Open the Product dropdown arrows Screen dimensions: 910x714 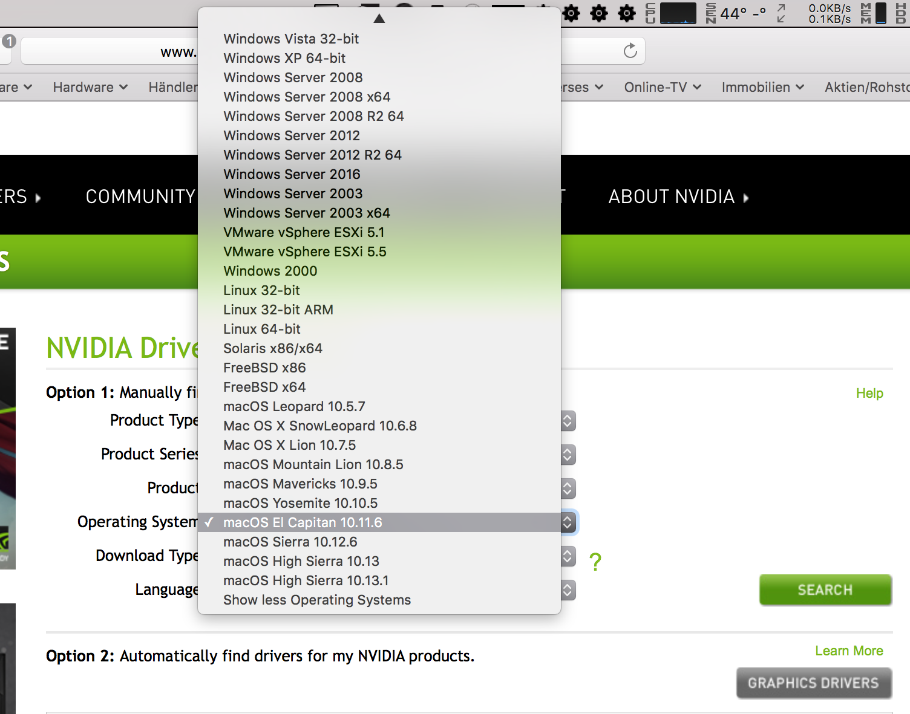(x=568, y=488)
